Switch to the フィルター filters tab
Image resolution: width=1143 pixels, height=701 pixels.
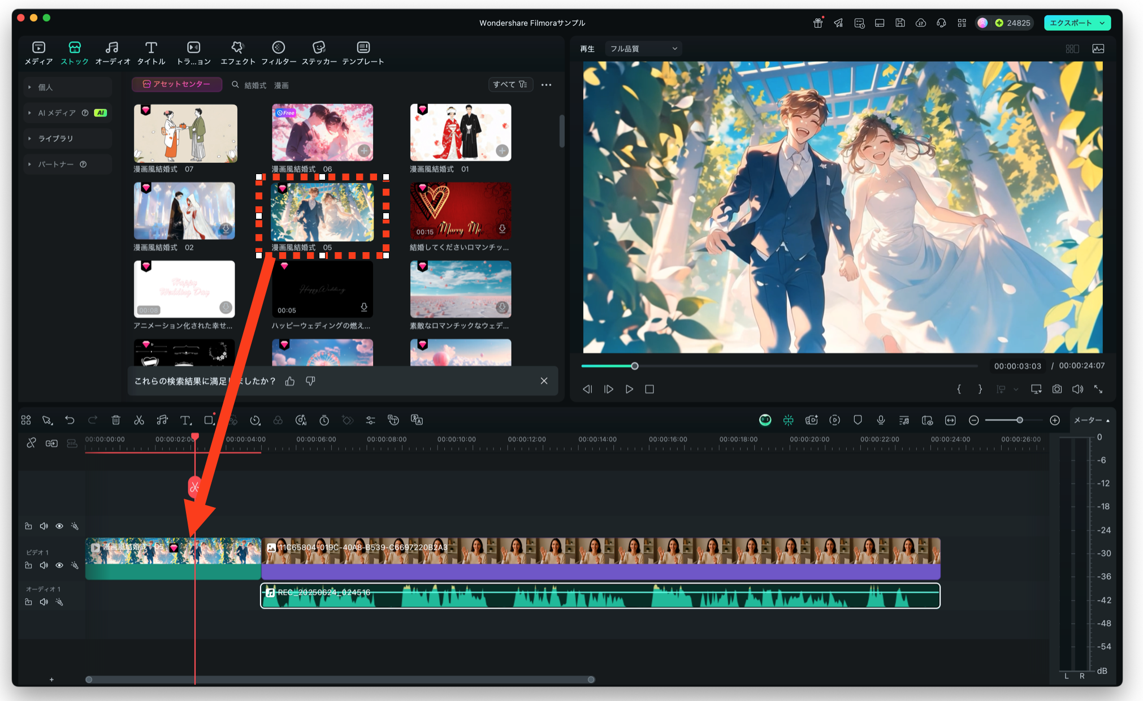pos(279,53)
